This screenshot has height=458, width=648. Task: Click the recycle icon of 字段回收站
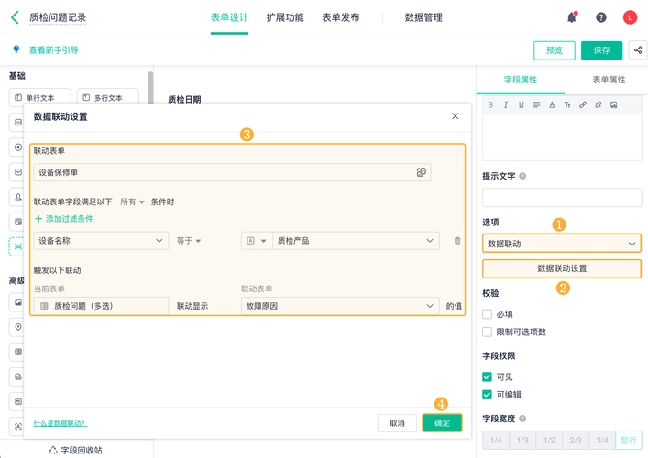[x=53, y=450]
